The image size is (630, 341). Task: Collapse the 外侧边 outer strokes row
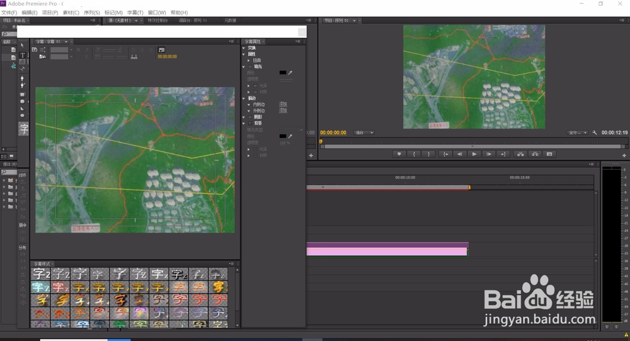pyautogui.click(x=249, y=111)
